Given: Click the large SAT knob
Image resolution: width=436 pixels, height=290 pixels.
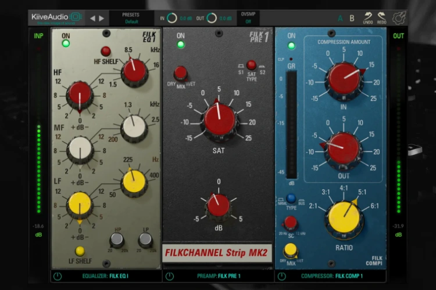Looking at the screenshot, I should [219, 120].
